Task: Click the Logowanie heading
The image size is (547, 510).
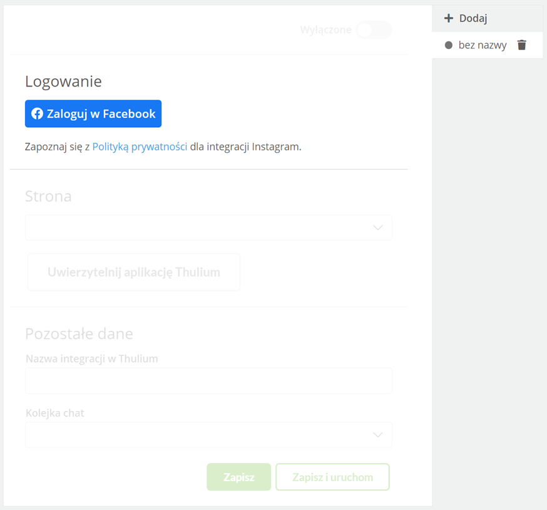Action: click(63, 81)
